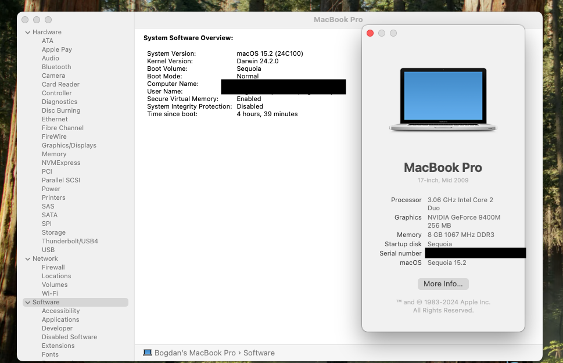Select the Hardware category label
The width and height of the screenshot is (563, 363).
pyautogui.click(x=47, y=33)
